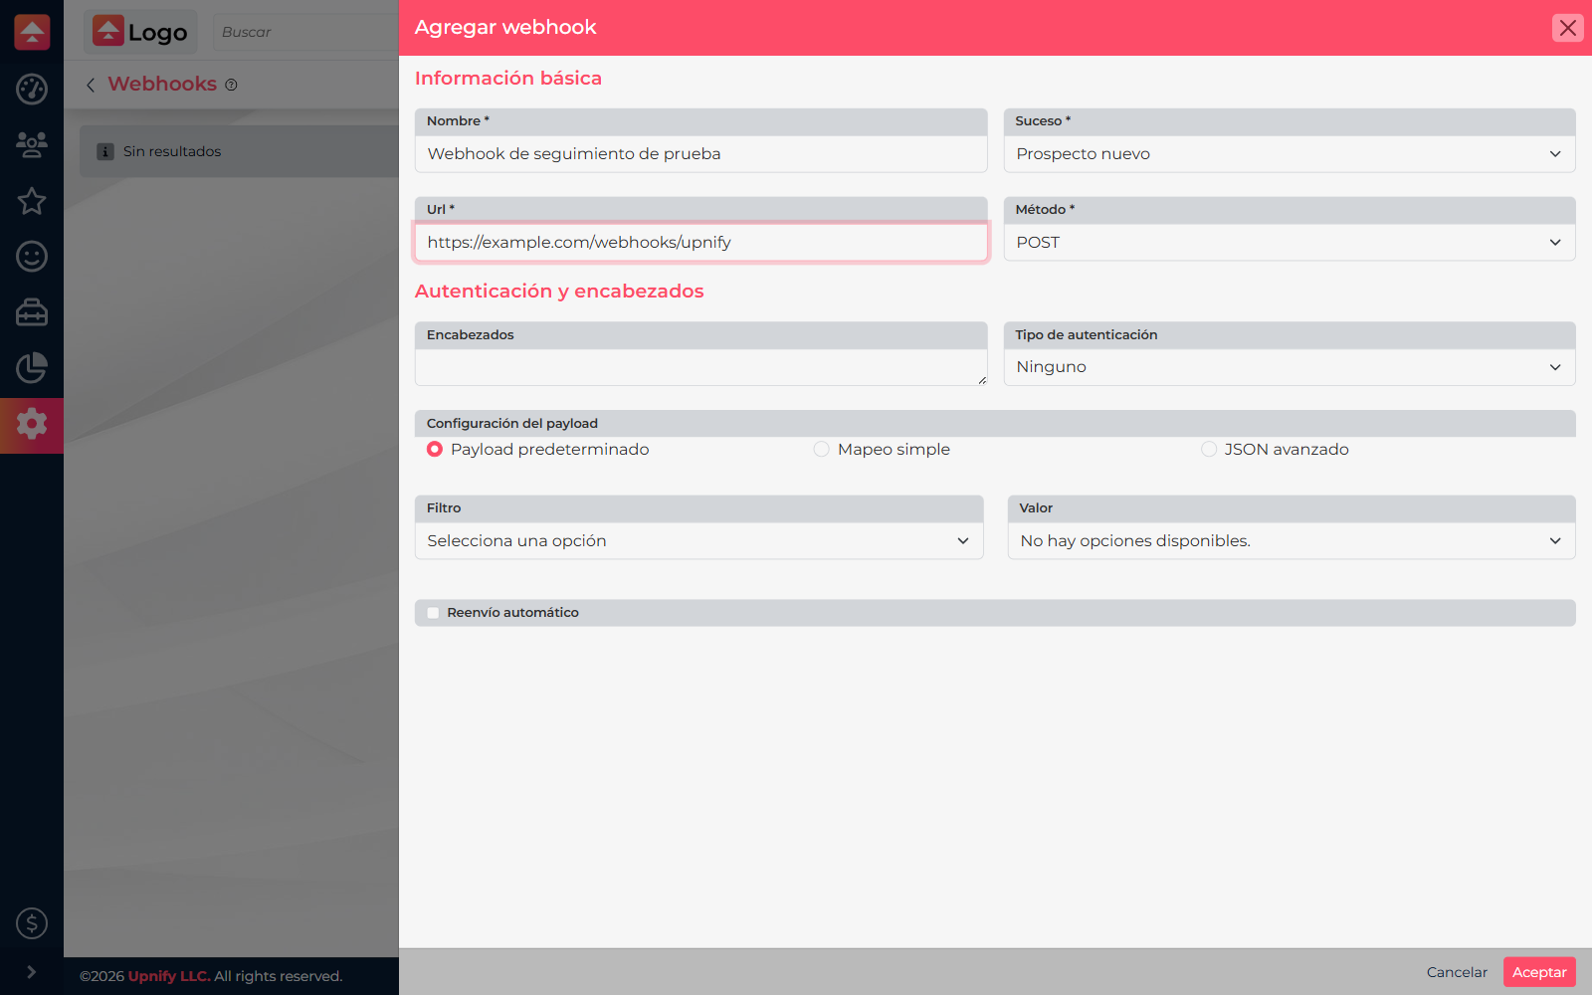Expand the sidebar with the arrow icon

click(32, 972)
